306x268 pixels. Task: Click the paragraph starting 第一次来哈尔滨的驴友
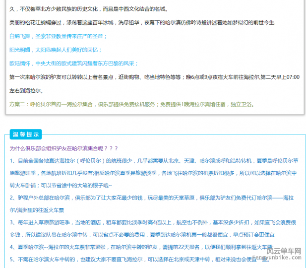[154, 77]
